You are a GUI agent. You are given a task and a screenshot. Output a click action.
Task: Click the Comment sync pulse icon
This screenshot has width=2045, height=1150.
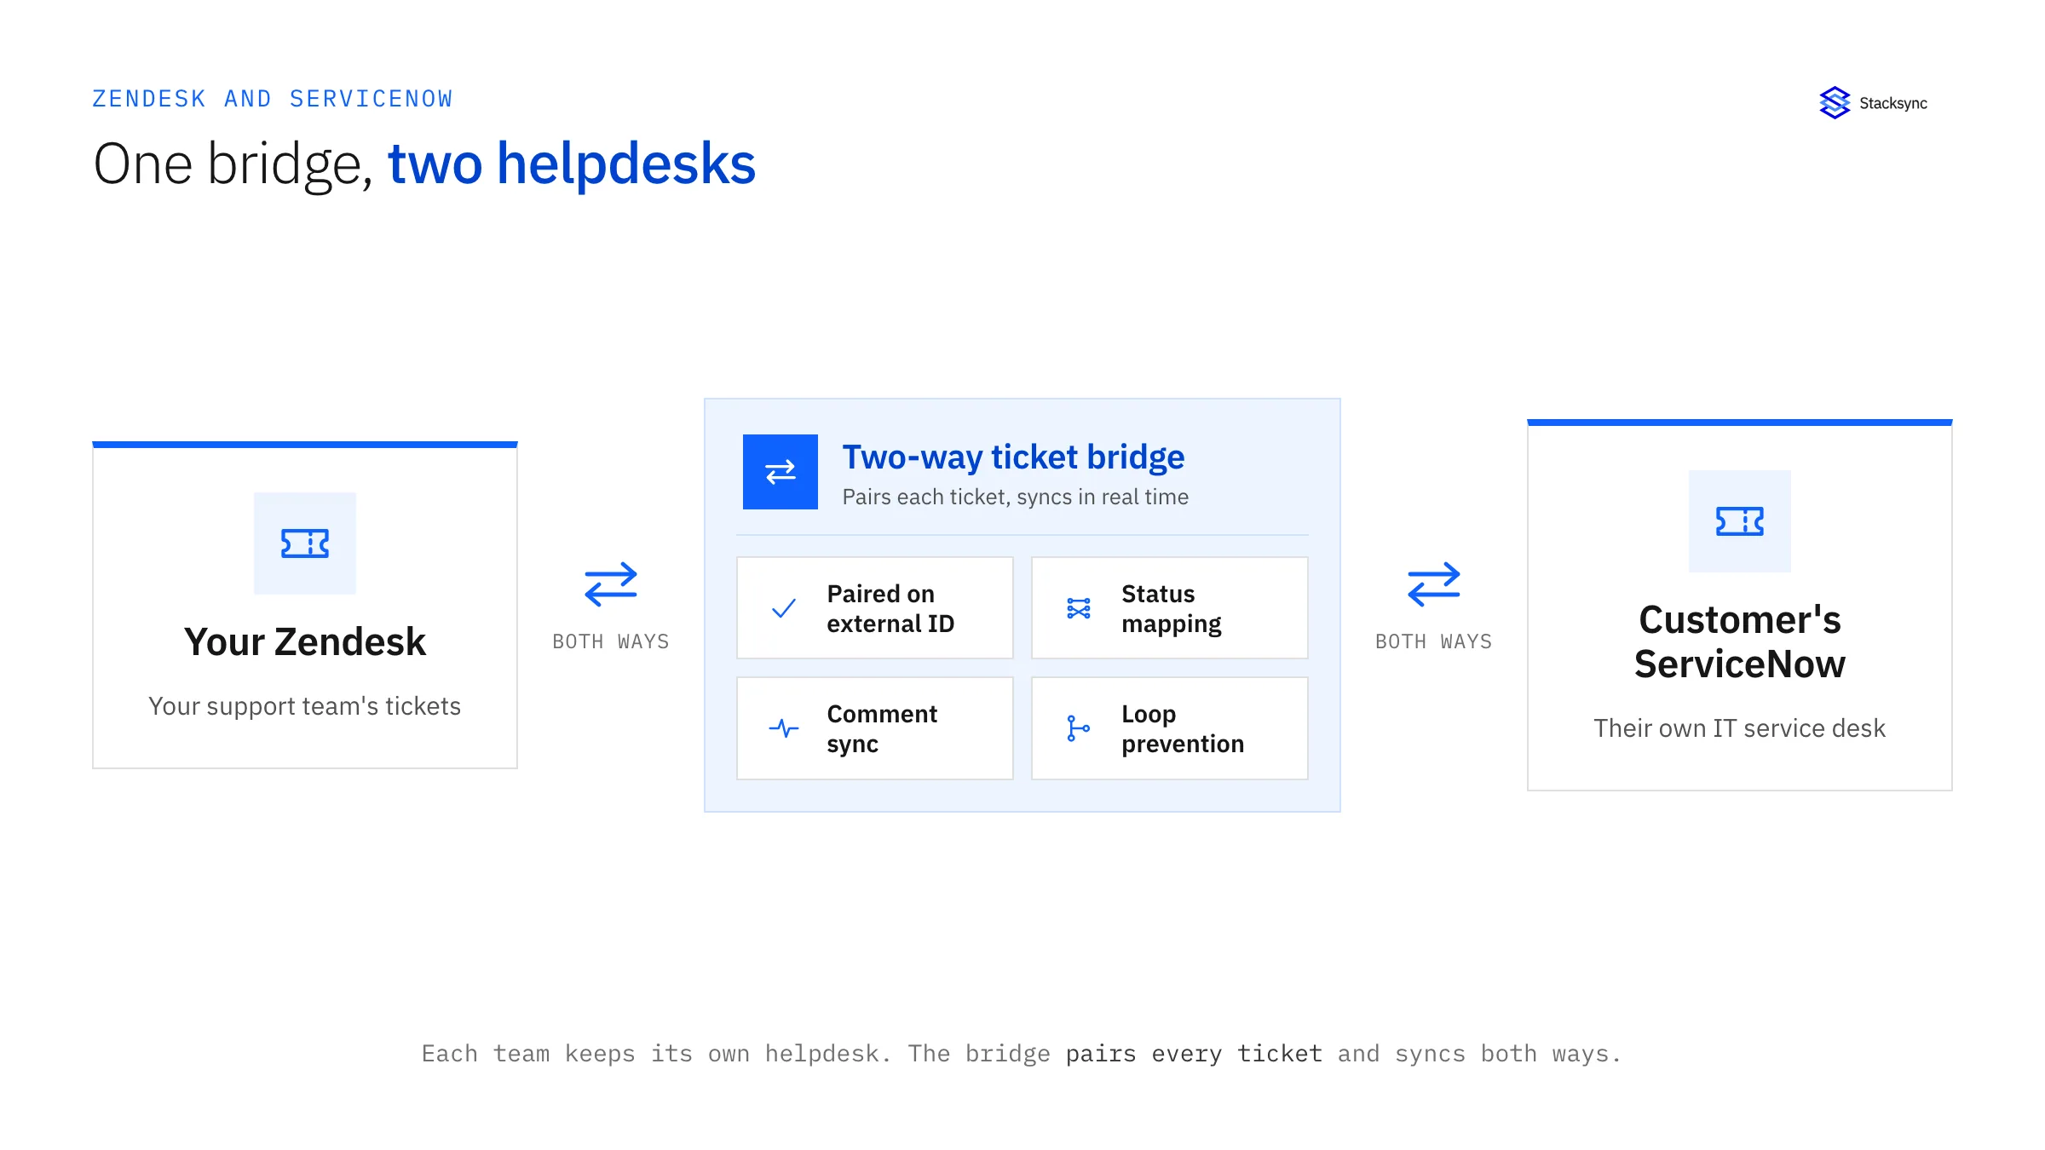click(x=784, y=728)
